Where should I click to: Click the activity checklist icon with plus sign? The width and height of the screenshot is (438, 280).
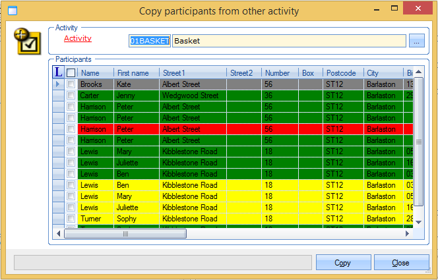26,40
